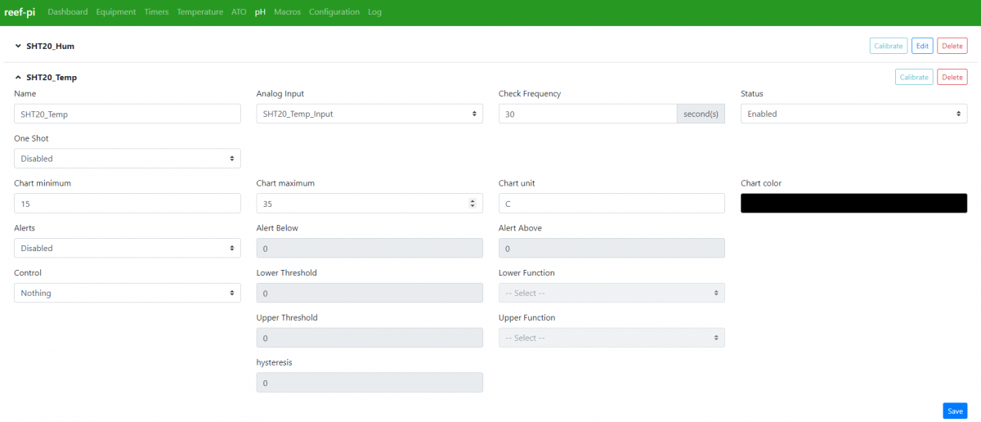Image resolution: width=981 pixels, height=422 pixels.
Task: Open the Temperature section
Action: click(200, 12)
